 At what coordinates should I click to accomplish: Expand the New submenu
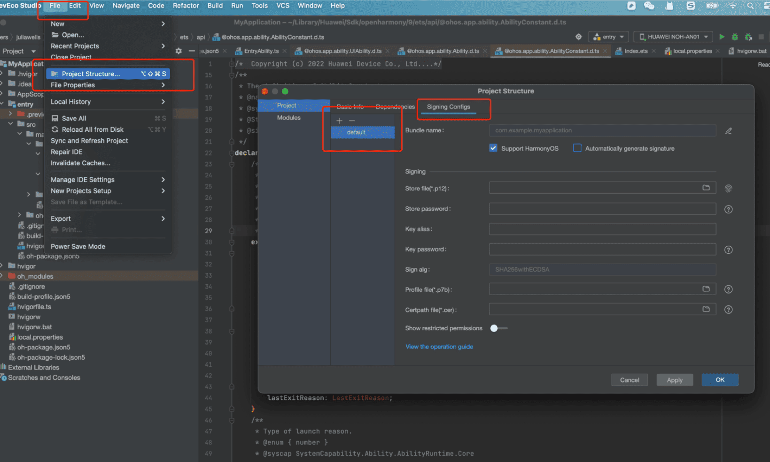pyautogui.click(x=108, y=24)
